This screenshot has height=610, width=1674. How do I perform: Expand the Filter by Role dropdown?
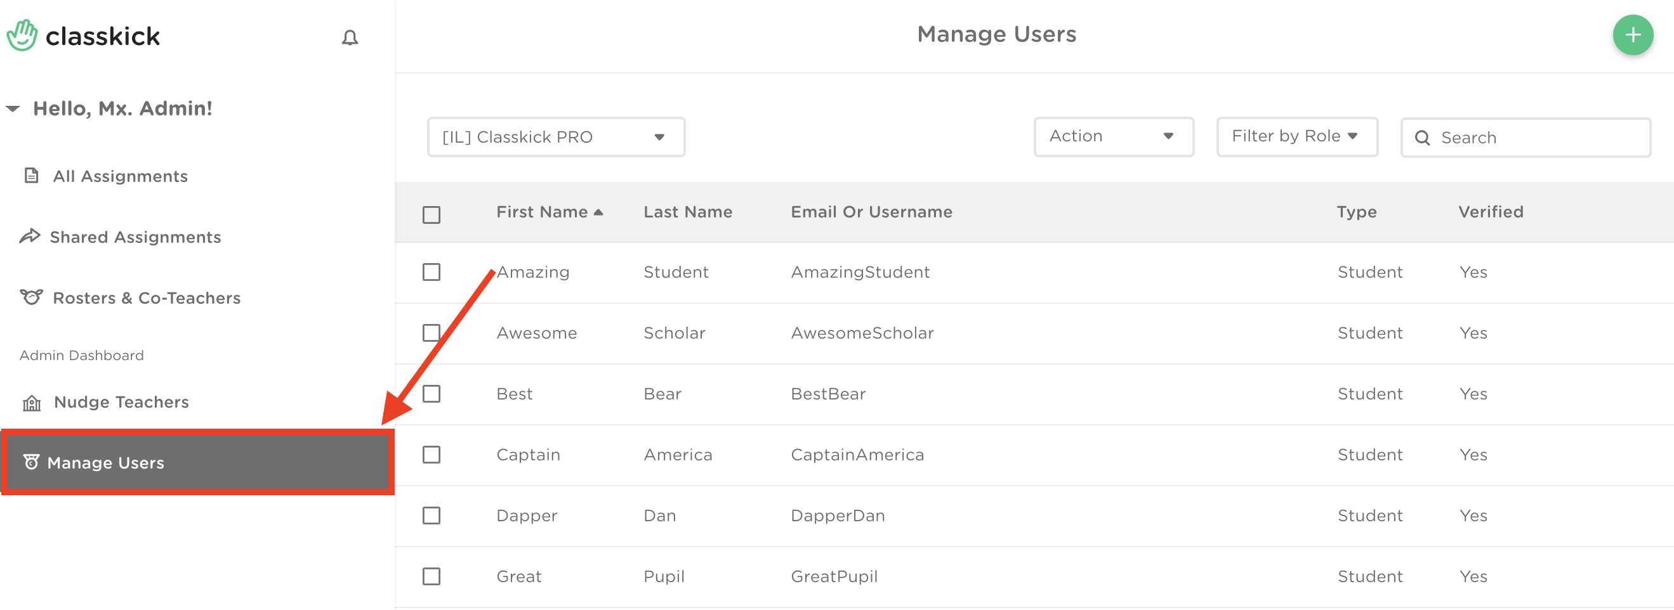pyautogui.click(x=1296, y=136)
